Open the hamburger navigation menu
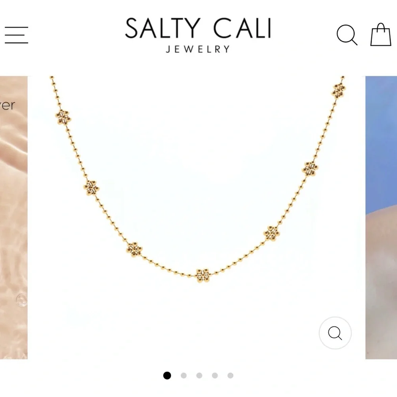Screen dimensions: 397x397 pos(16,35)
